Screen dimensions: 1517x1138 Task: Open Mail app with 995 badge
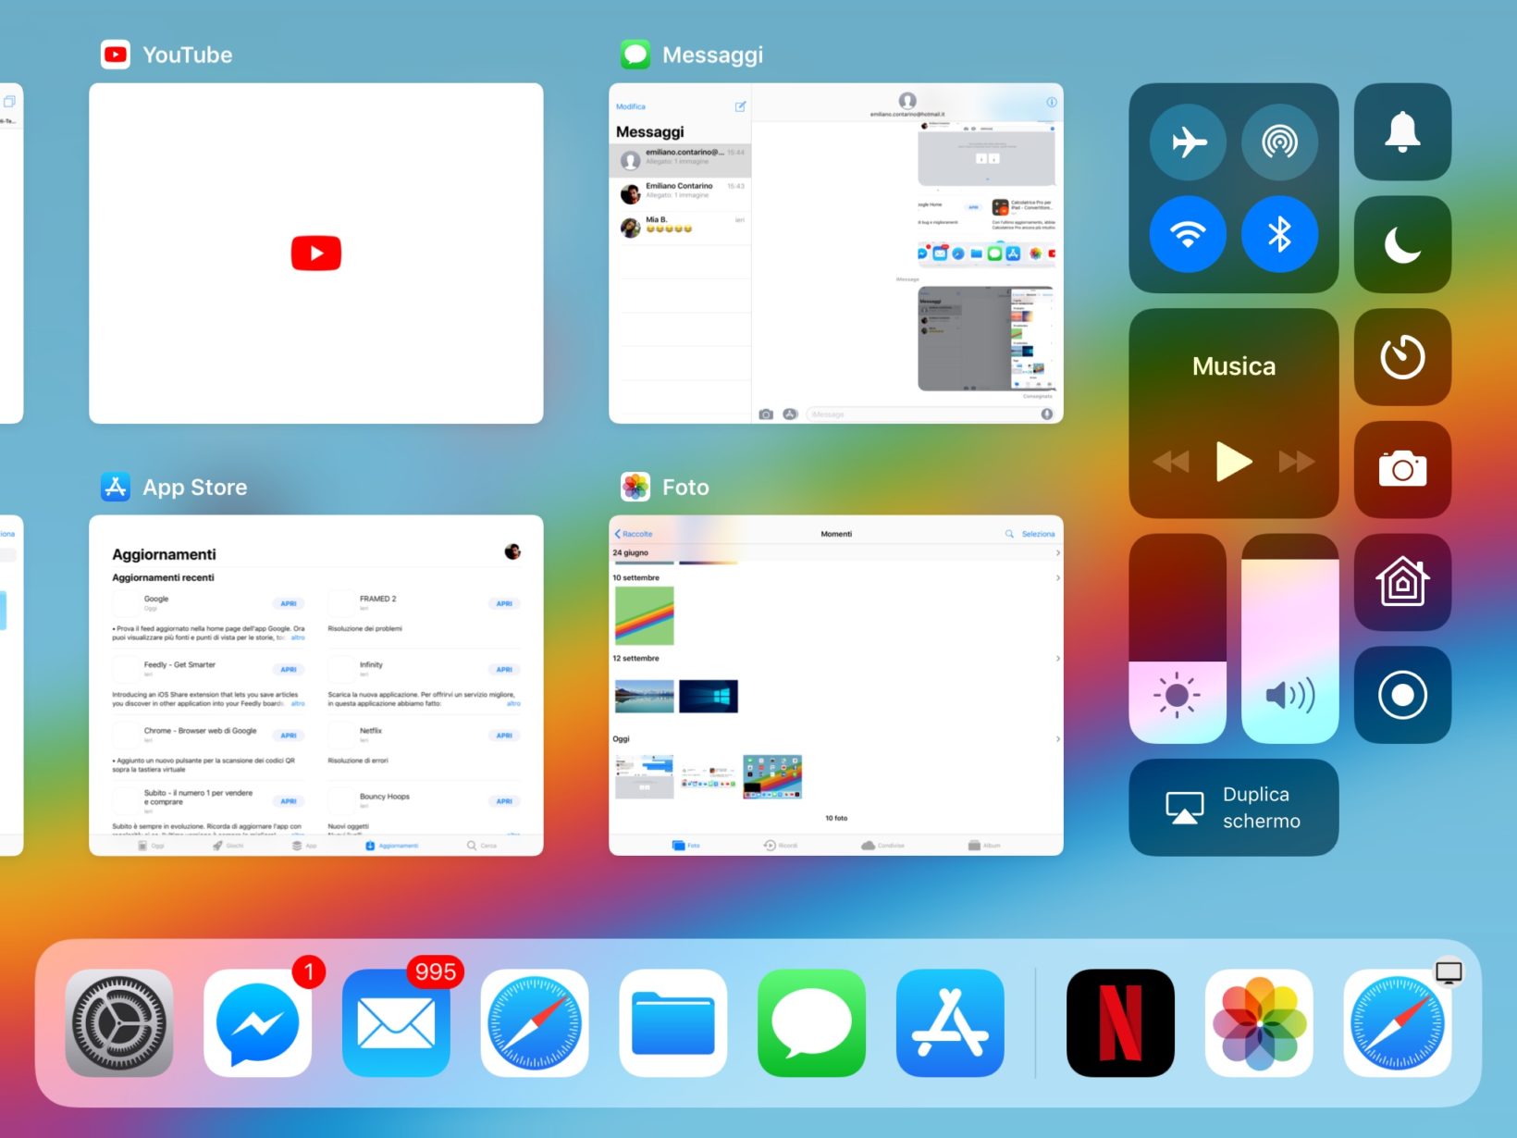[396, 1022]
